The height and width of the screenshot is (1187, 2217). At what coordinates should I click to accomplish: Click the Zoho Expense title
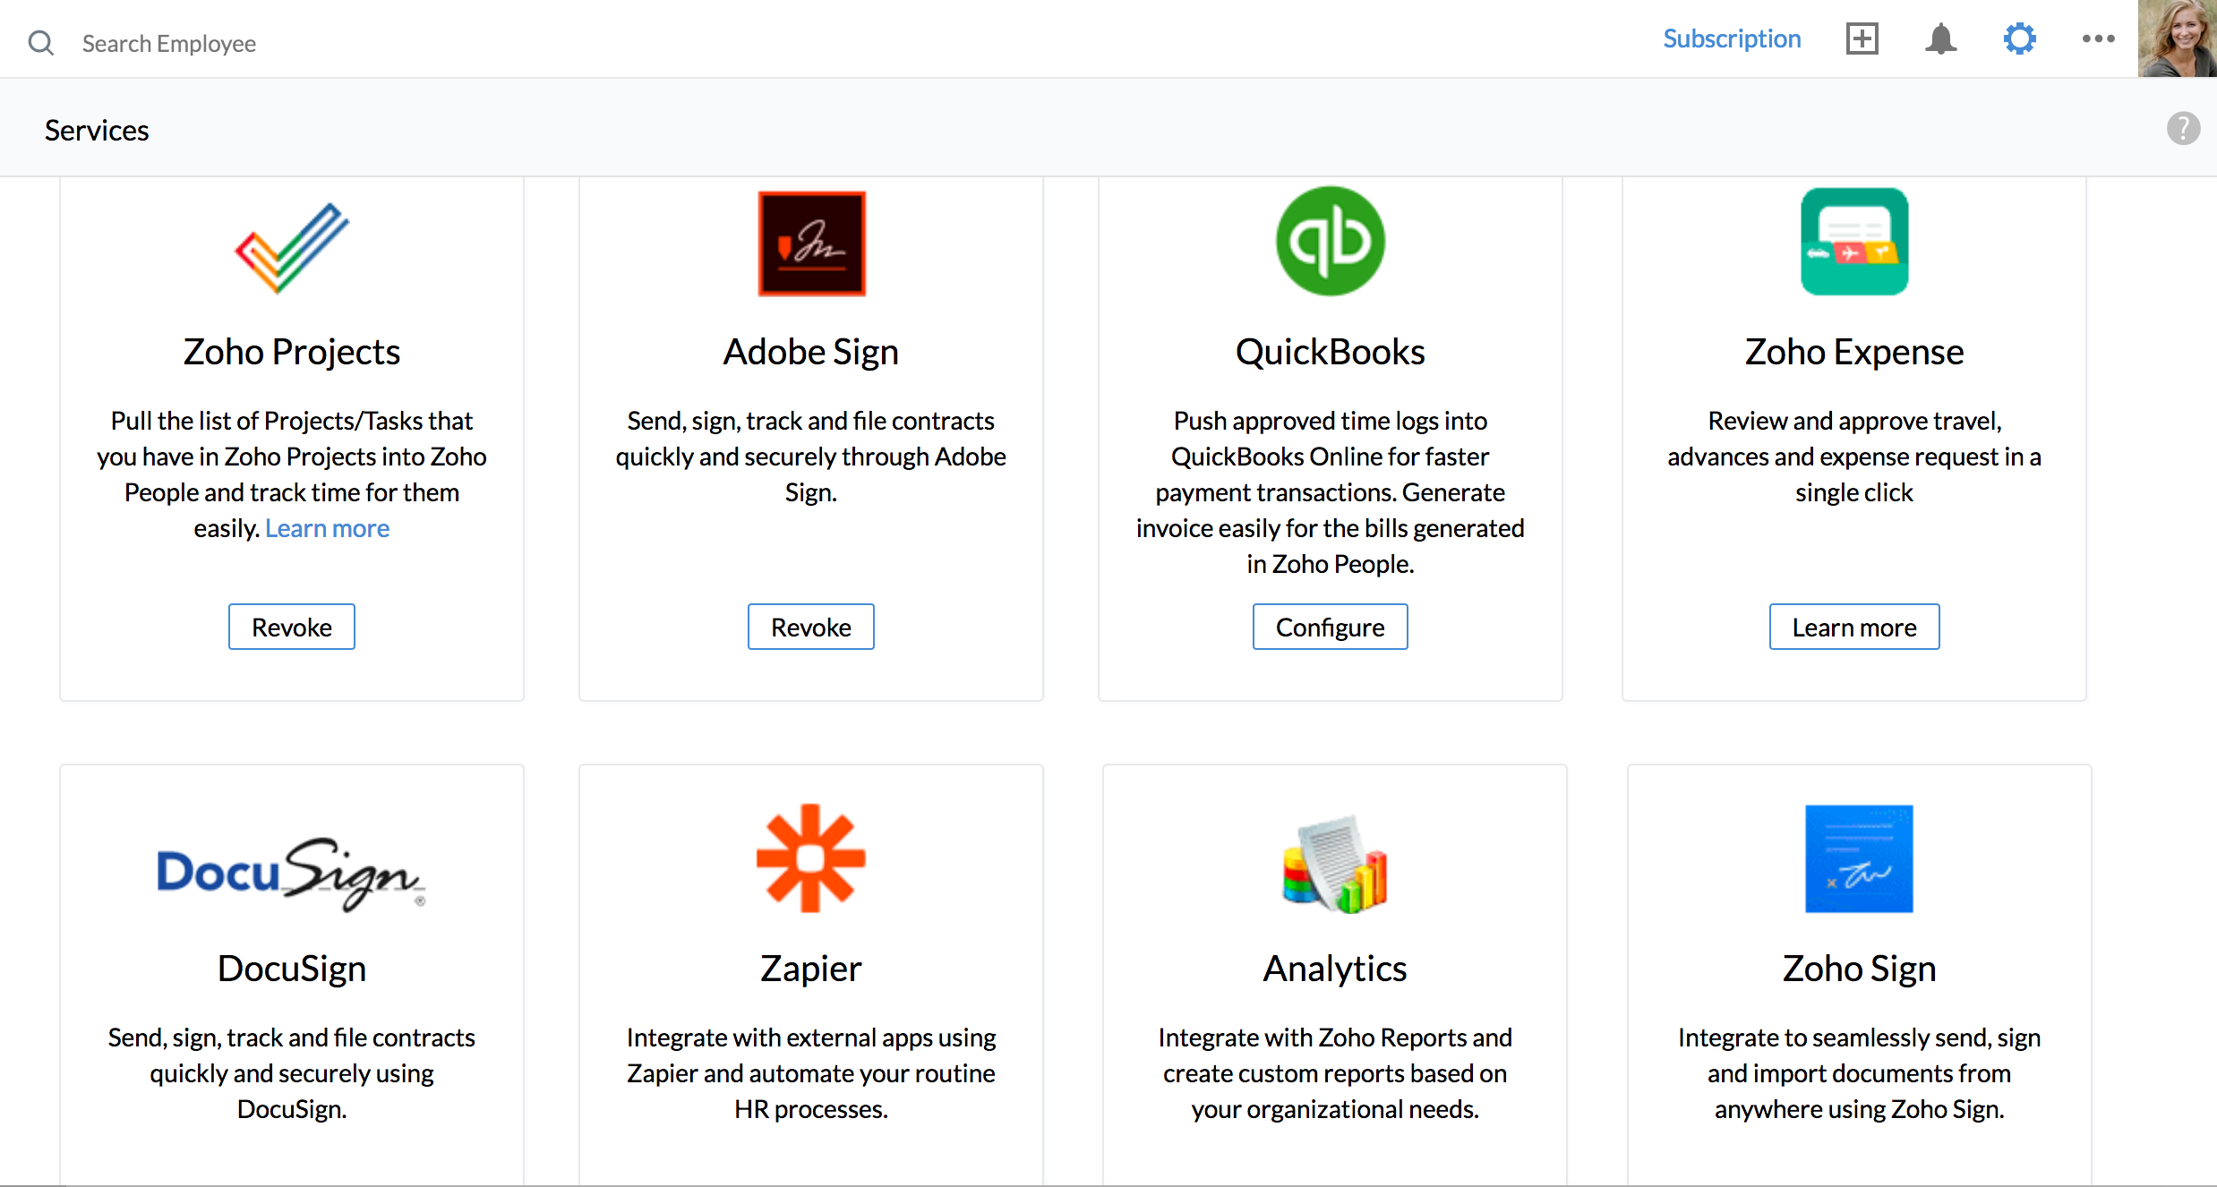click(x=1854, y=352)
